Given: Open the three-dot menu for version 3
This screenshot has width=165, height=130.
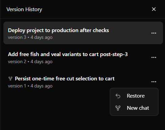Looking at the screenshot, I should coord(154,33).
